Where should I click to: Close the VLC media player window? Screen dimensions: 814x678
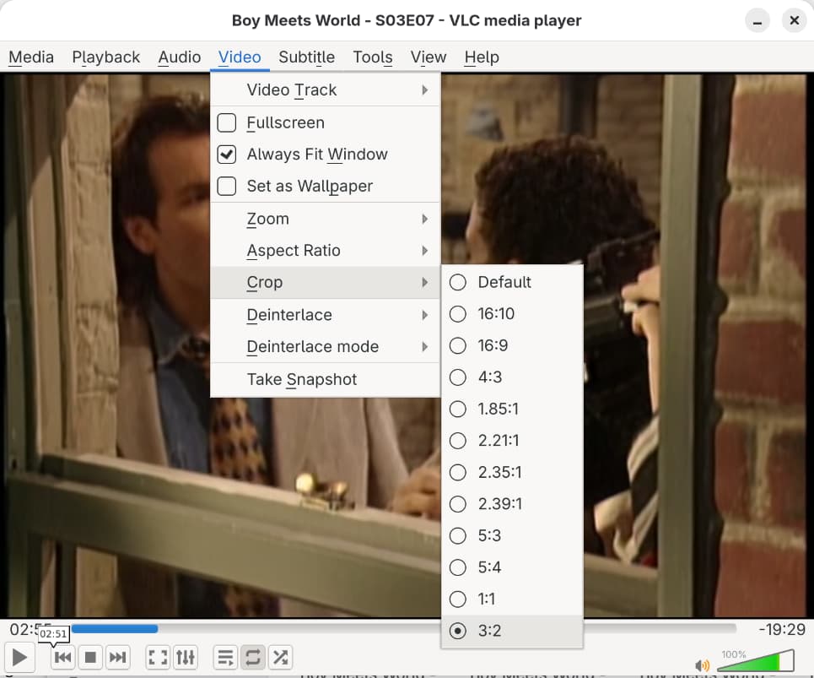795,20
